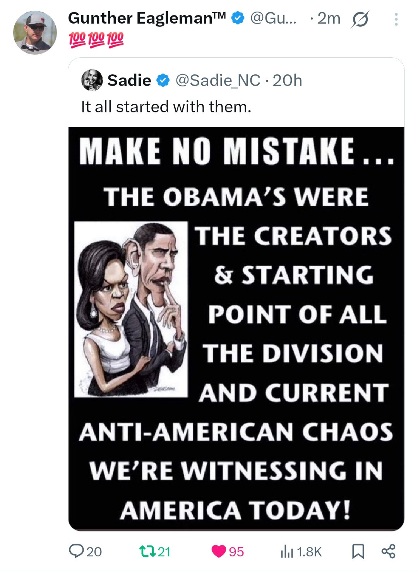Open the @Sadie_NC handle

click(218, 81)
